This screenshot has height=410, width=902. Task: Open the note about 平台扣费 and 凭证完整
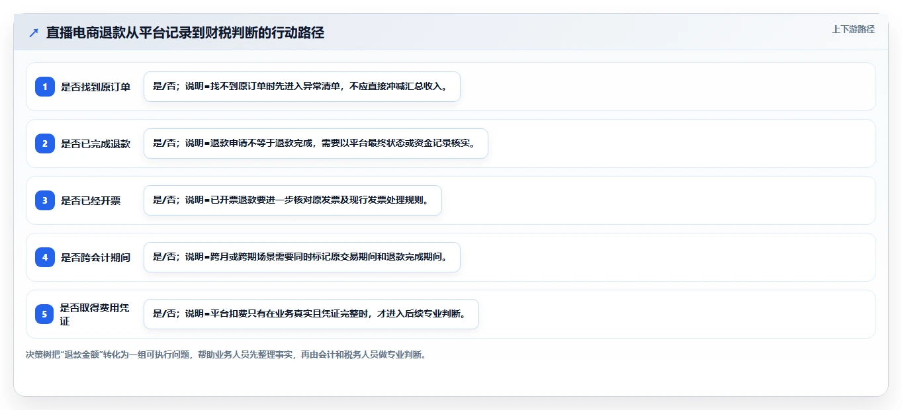point(311,314)
